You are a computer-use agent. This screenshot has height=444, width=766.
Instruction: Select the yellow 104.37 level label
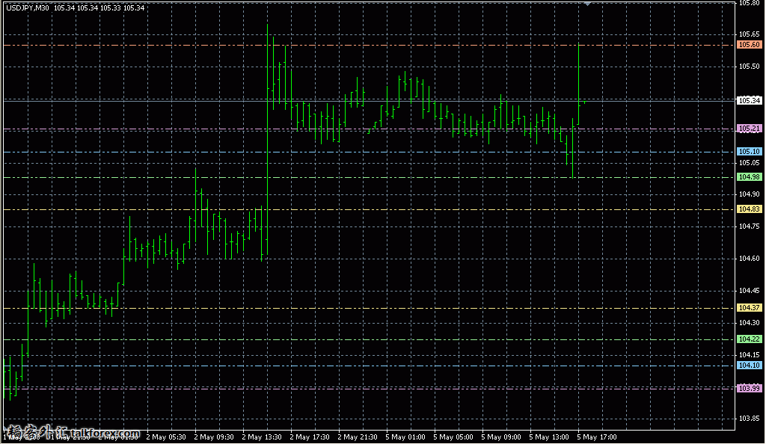[749, 308]
